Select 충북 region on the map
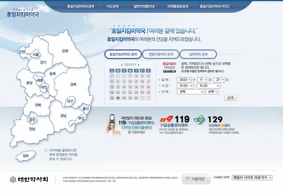 (x=53, y=74)
